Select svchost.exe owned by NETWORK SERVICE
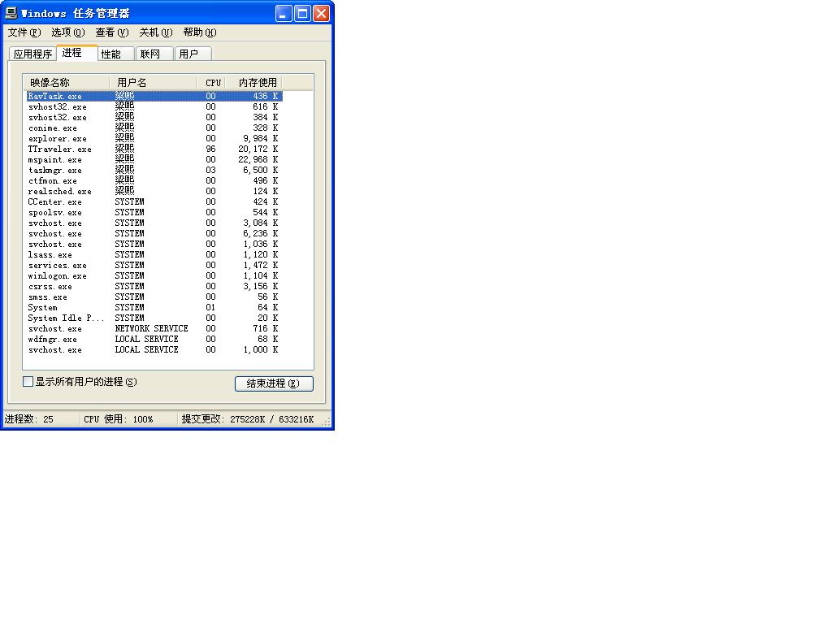832x624 pixels. pyautogui.click(x=154, y=329)
